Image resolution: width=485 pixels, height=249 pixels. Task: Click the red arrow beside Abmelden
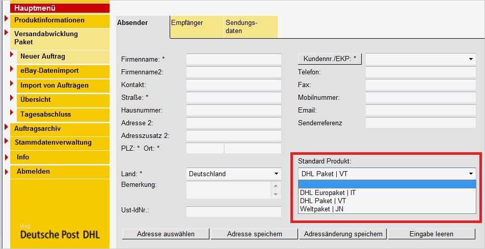click(x=6, y=171)
